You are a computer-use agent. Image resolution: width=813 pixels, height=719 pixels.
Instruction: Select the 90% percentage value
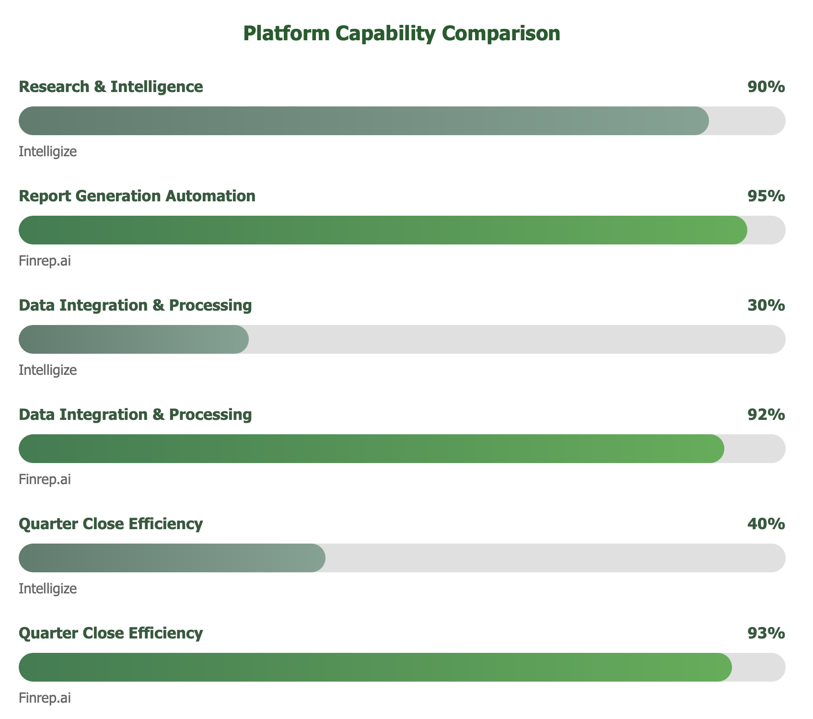click(x=766, y=87)
